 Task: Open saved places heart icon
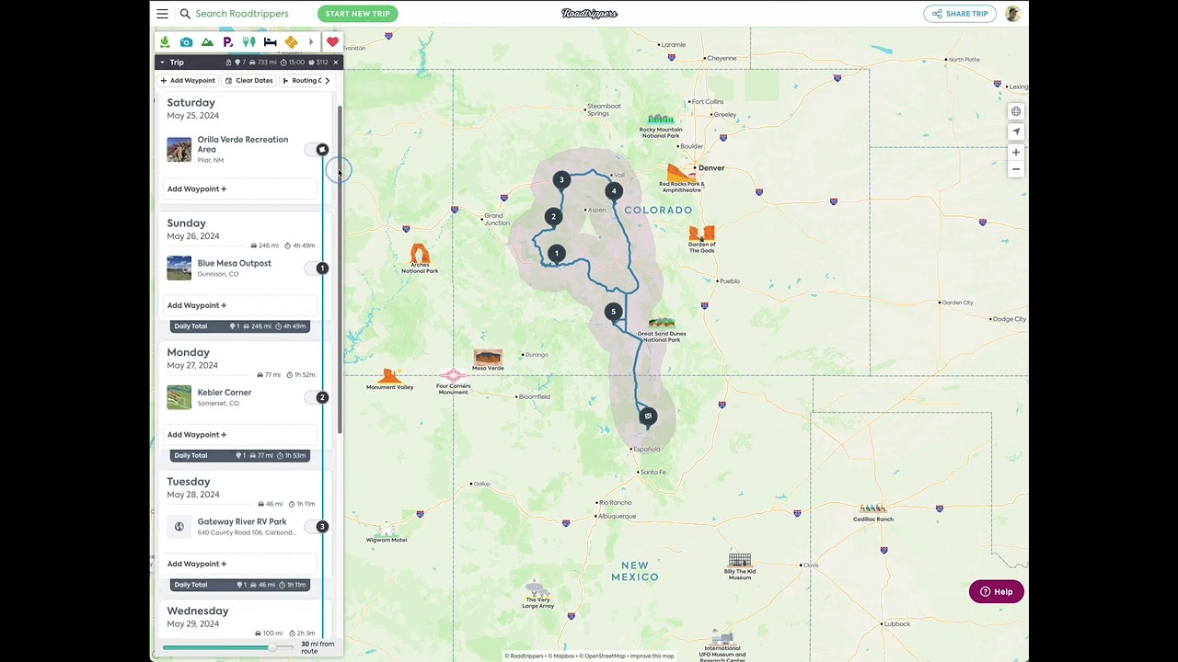332,42
